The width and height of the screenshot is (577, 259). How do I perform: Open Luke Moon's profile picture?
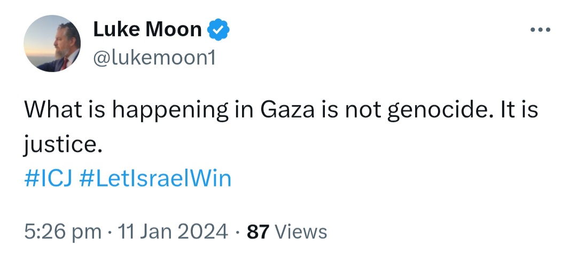click(x=52, y=43)
